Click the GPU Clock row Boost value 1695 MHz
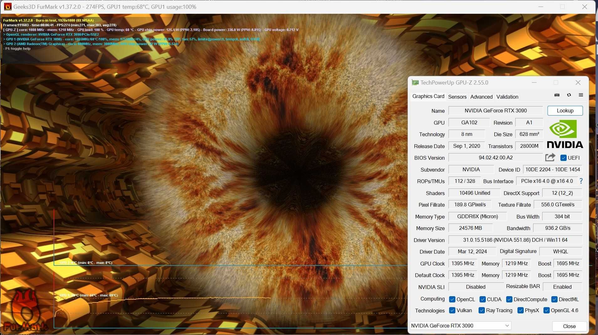This screenshot has width=598, height=335. coord(568,263)
